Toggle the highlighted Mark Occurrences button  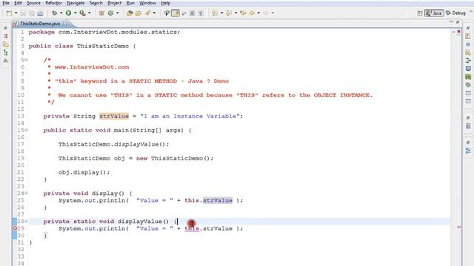[x=176, y=13]
